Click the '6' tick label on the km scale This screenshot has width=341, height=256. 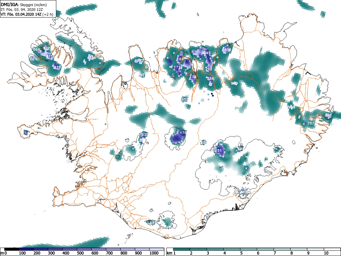point(258,253)
